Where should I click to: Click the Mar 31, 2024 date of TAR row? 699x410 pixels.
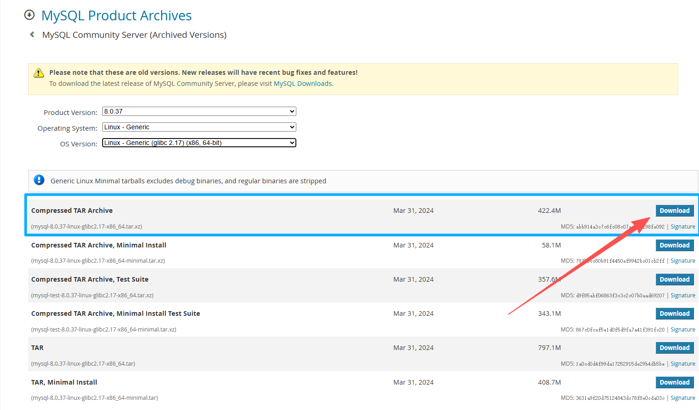413,348
